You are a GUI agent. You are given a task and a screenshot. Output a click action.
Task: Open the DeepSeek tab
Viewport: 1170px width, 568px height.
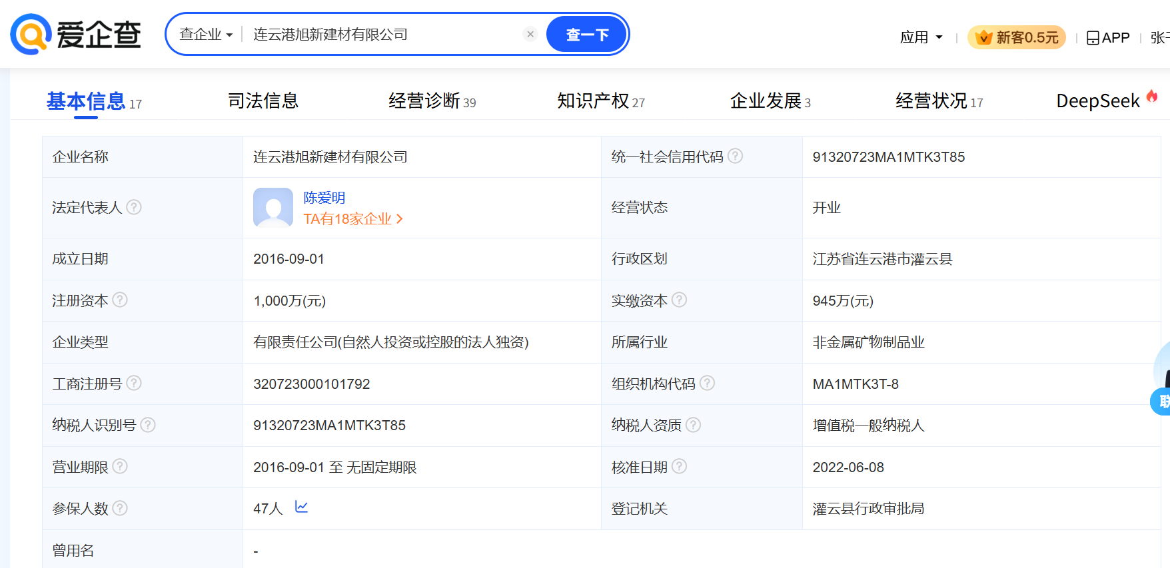[x=1098, y=101]
